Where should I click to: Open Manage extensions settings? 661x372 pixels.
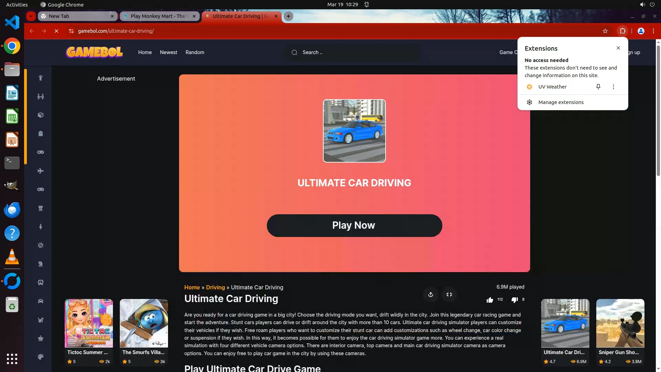(x=561, y=102)
